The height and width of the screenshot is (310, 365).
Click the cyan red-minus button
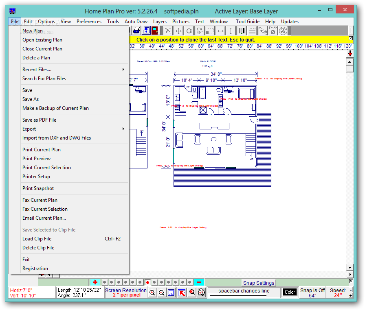pos(199,282)
